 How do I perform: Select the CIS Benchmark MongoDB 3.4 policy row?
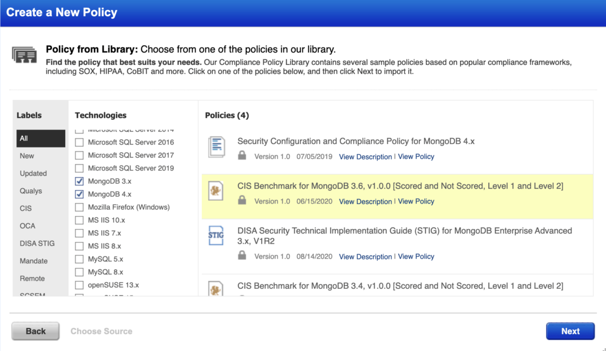coord(400,286)
